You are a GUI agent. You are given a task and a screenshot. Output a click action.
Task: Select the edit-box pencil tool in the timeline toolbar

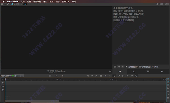pos(119,76)
